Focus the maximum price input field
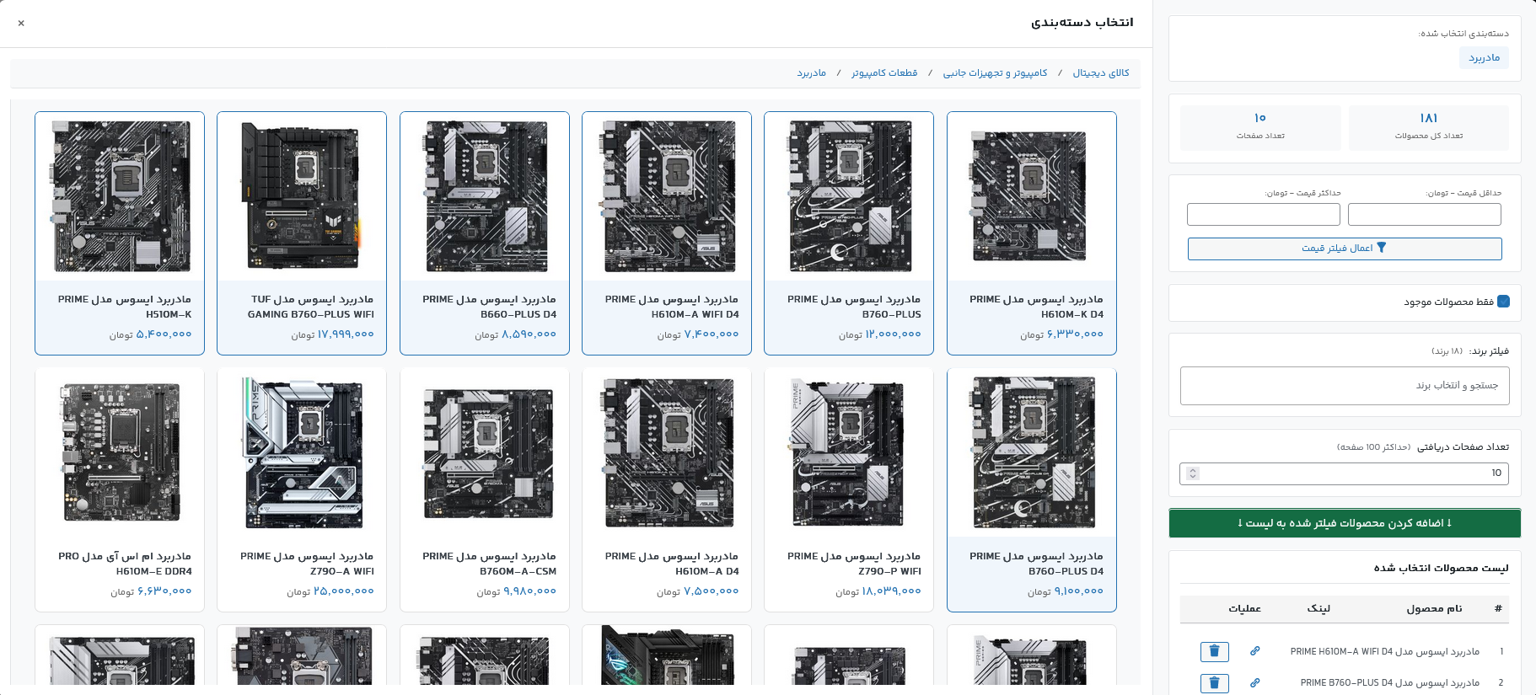The height and width of the screenshot is (695, 1536). click(1263, 215)
